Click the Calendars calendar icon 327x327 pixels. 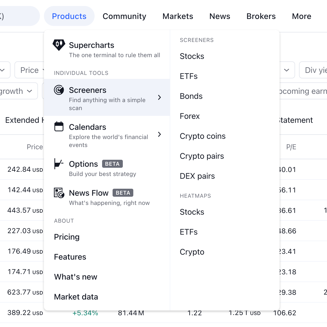59,127
